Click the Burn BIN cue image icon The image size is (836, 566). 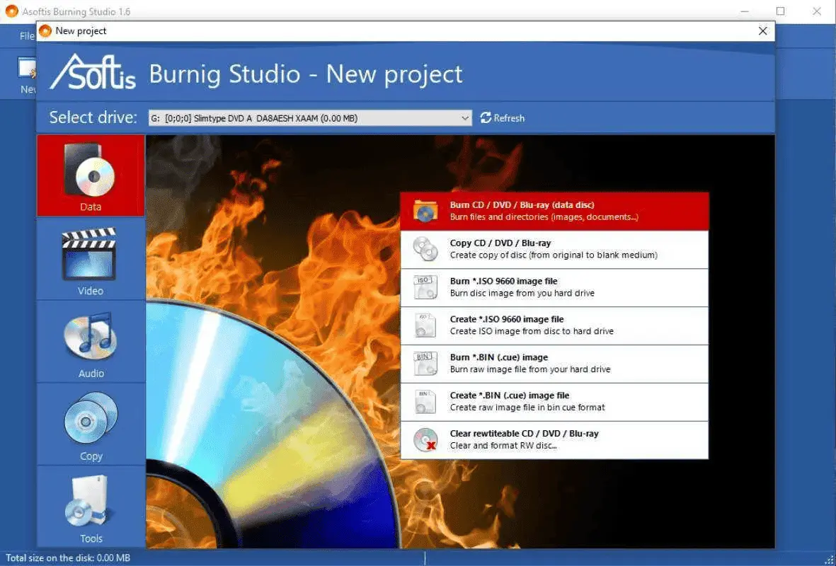coord(425,364)
